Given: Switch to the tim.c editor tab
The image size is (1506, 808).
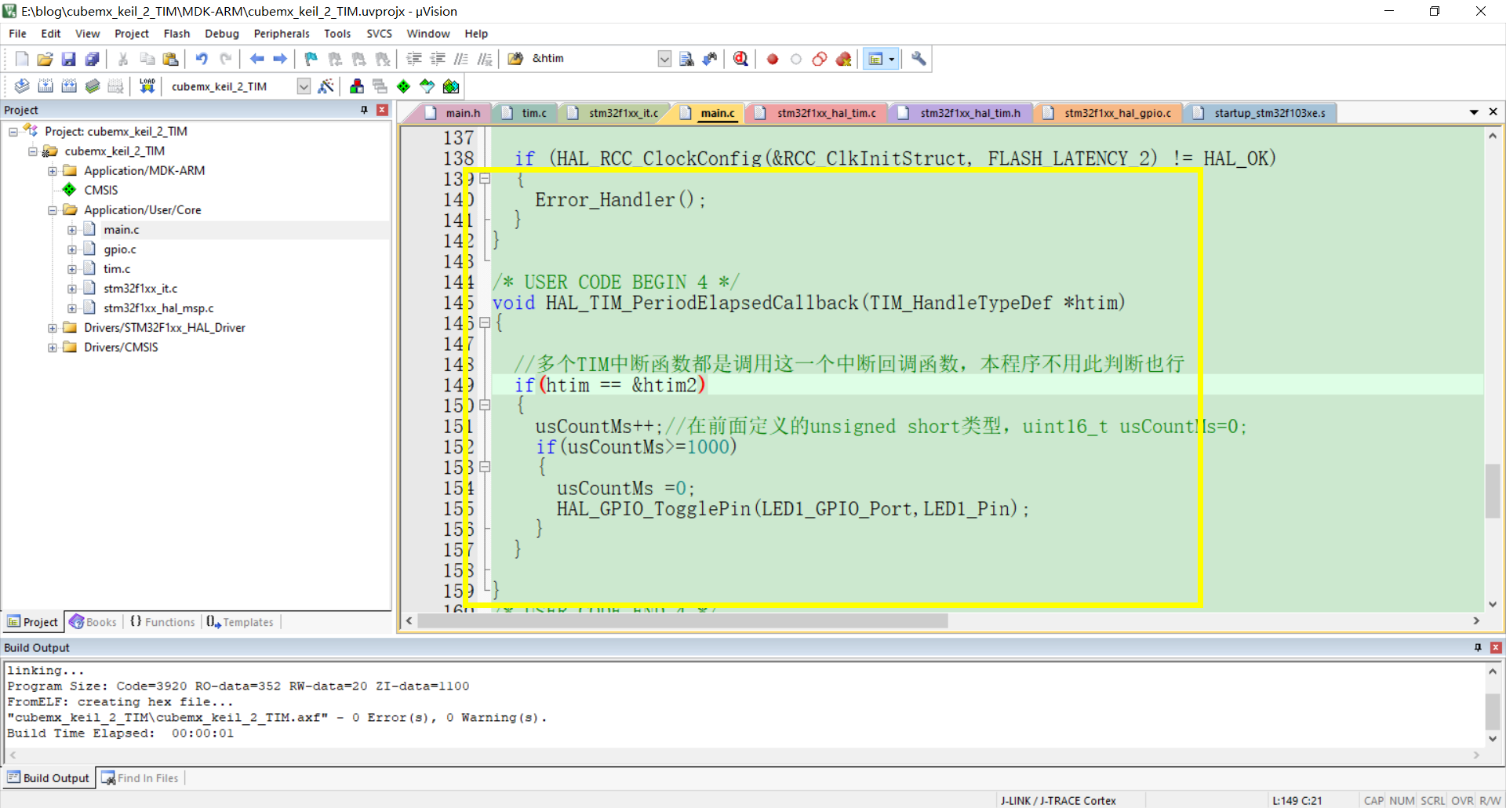Looking at the screenshot, I should pyautogui.click(x=526, y=113).
